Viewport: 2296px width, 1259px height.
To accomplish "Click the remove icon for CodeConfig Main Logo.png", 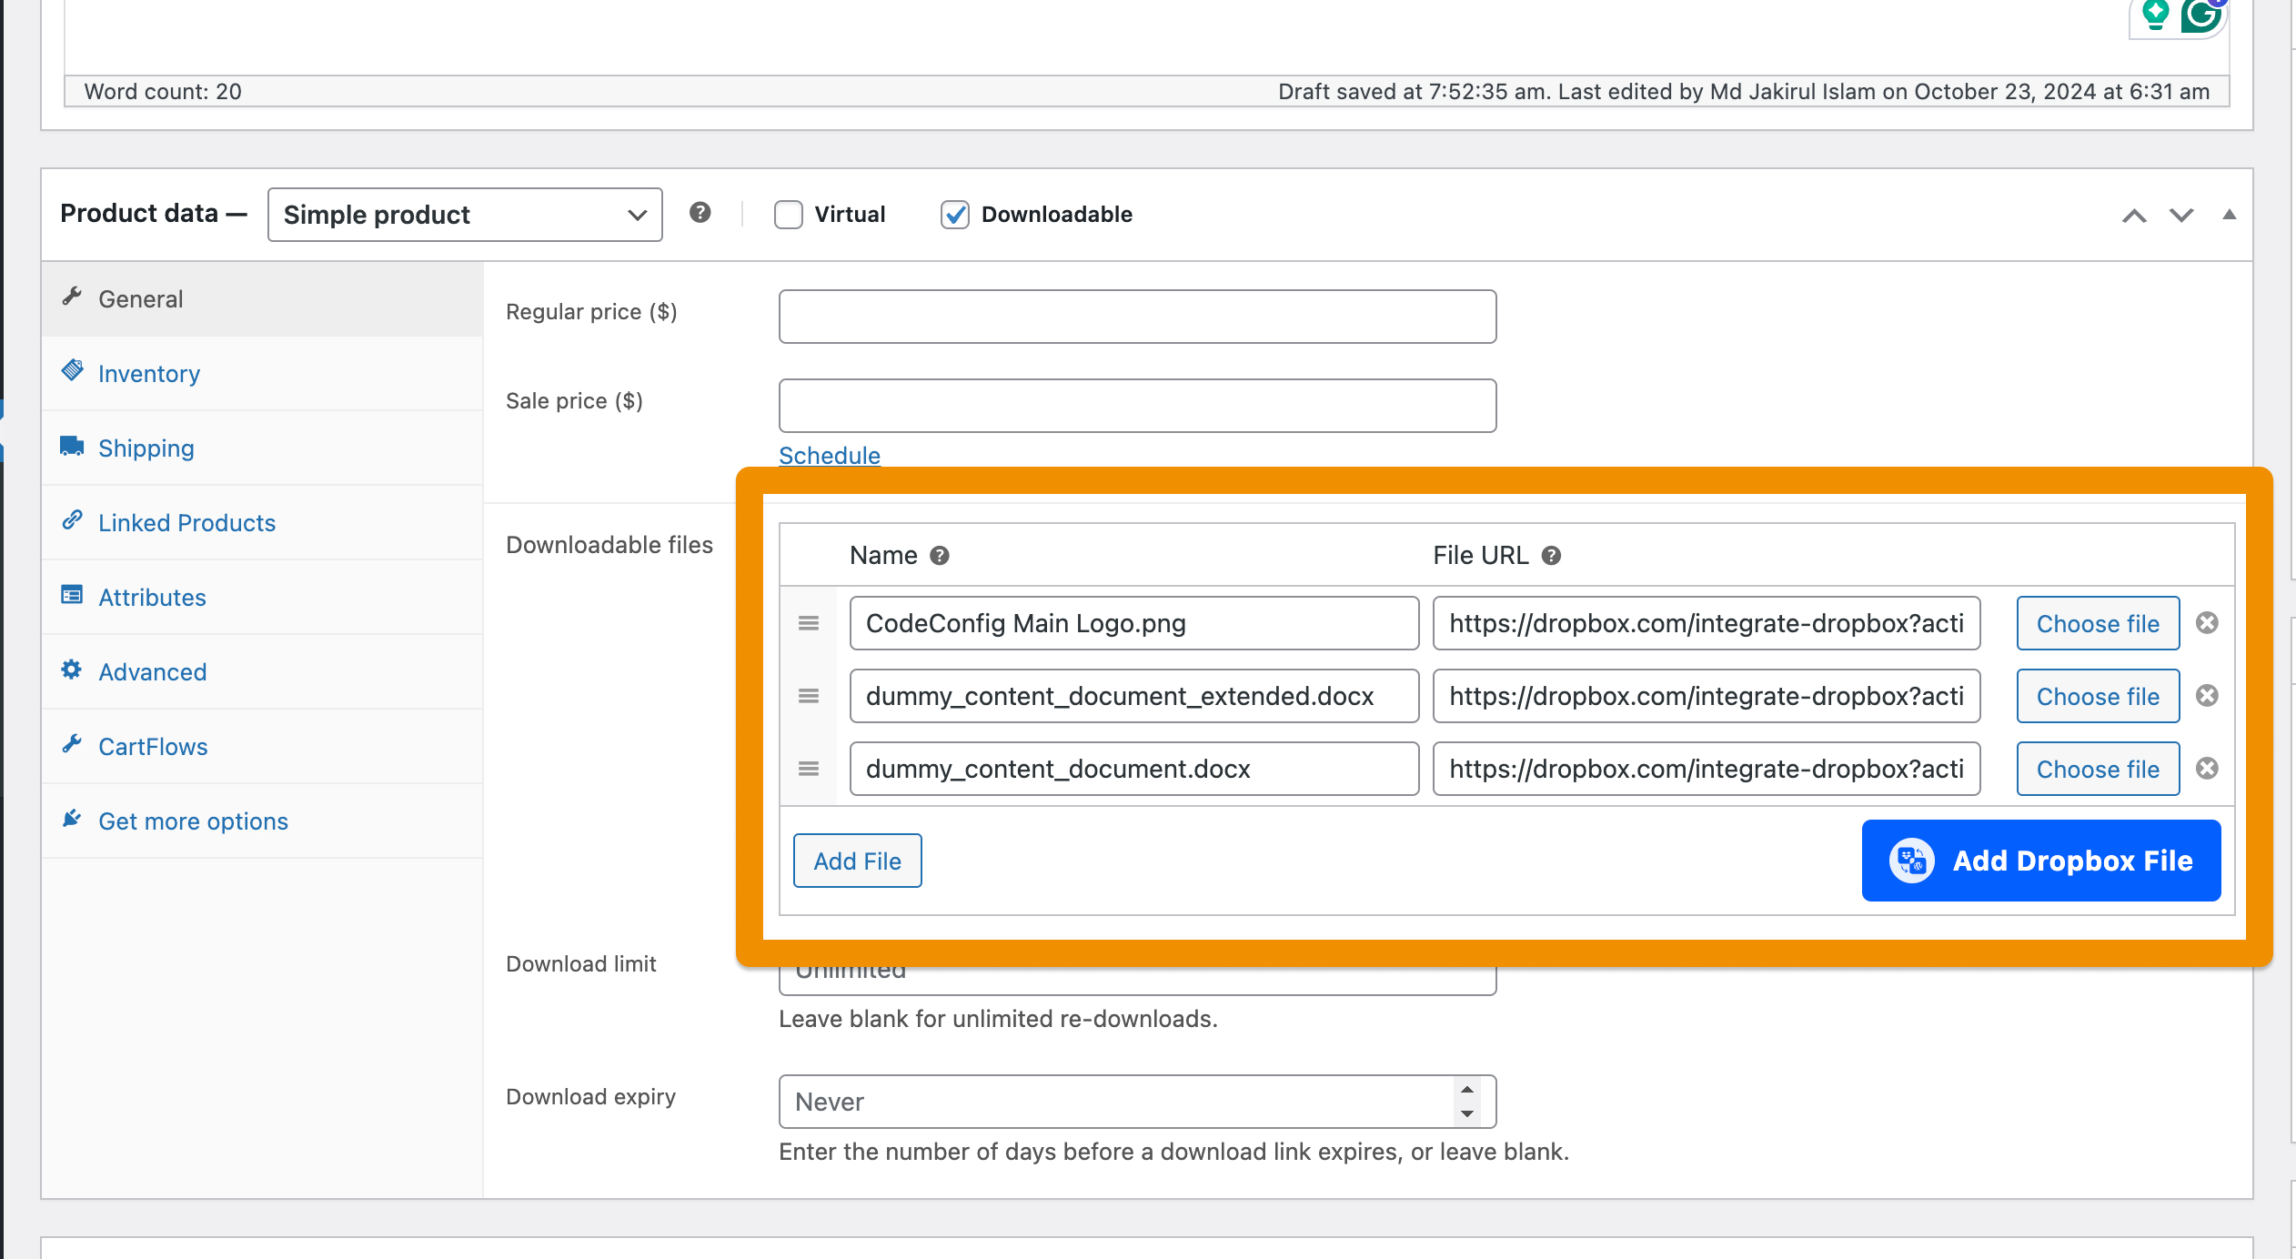I will [x=2208, y=621].
